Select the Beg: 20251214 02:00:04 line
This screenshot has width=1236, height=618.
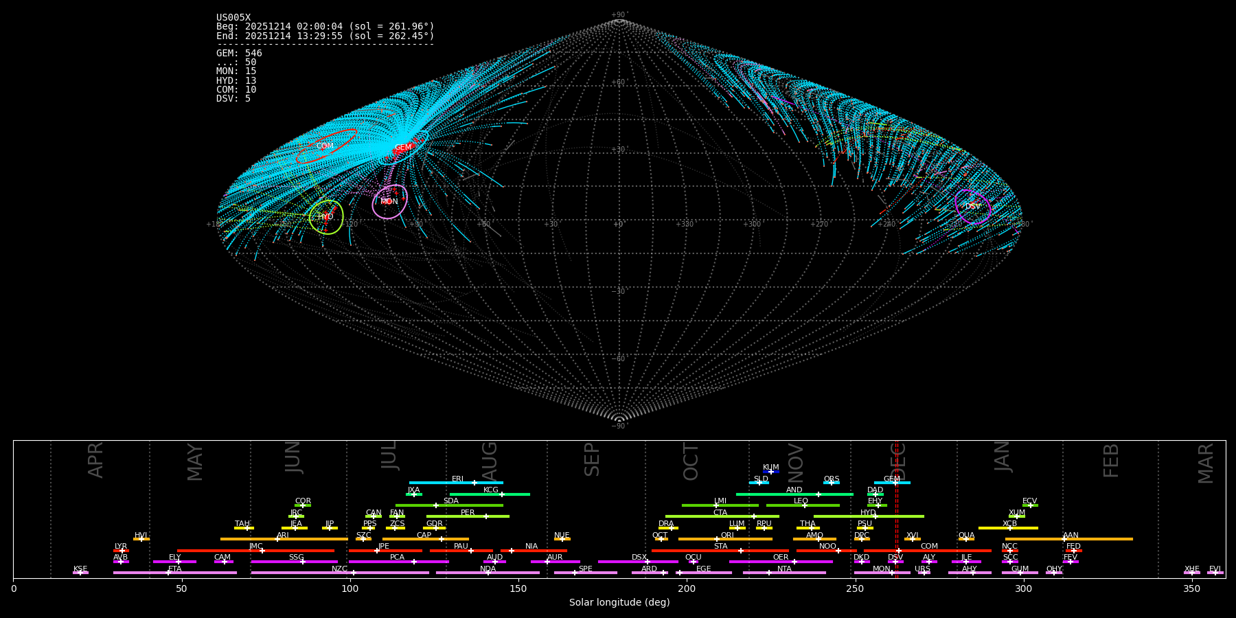pyautogui.click(x=325, y=27)
